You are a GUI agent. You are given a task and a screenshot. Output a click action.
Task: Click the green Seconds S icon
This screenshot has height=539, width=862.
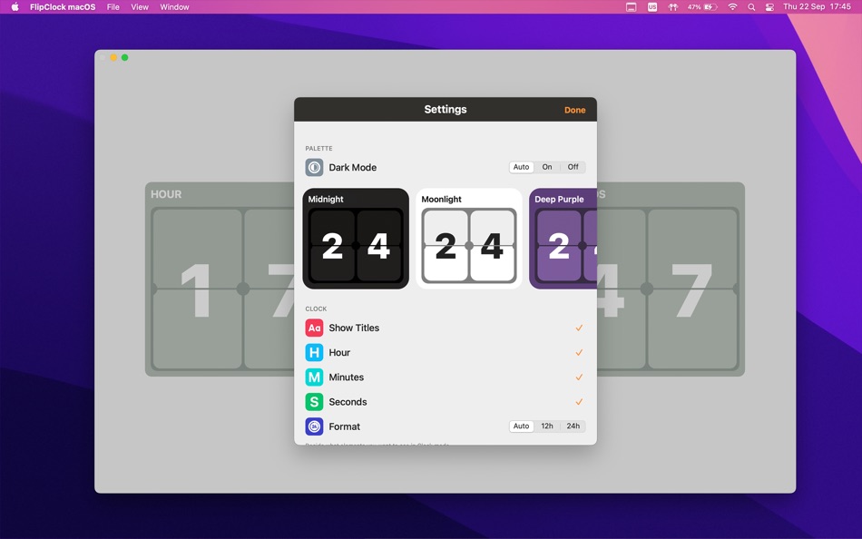pos(314,402)
